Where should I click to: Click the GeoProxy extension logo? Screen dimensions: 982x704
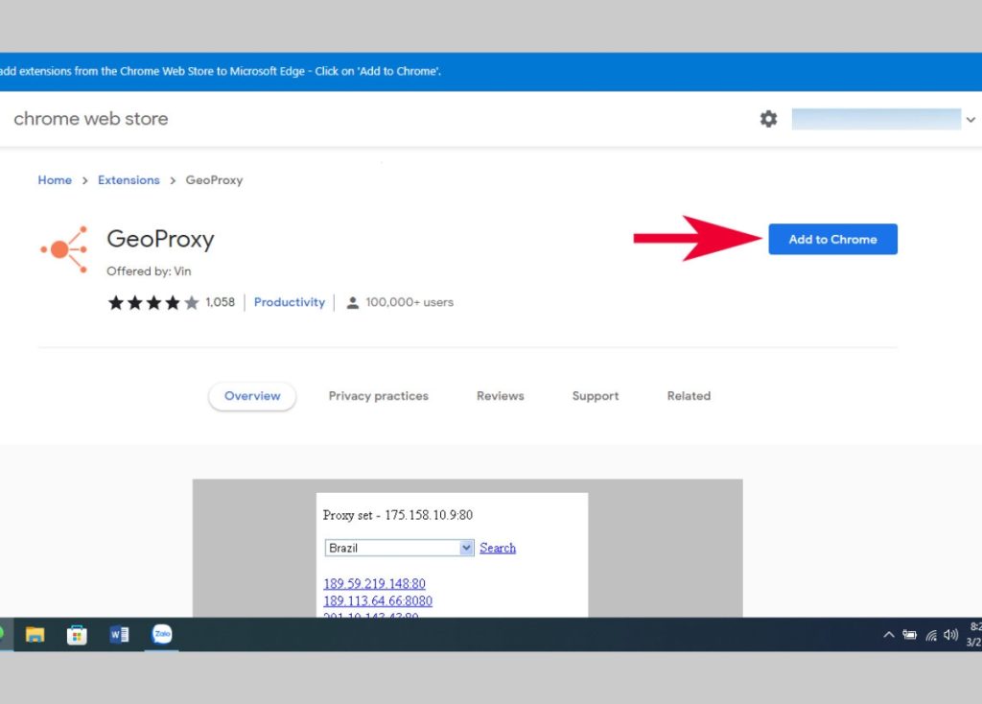coord(64,249)
